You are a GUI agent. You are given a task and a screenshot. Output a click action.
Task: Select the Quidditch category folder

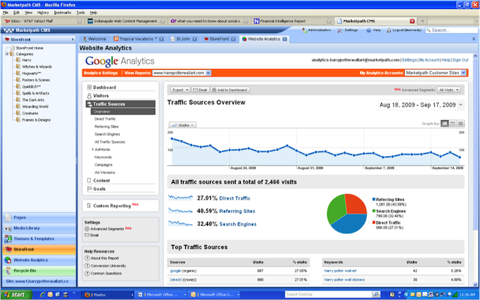click(x=31, y=87)
